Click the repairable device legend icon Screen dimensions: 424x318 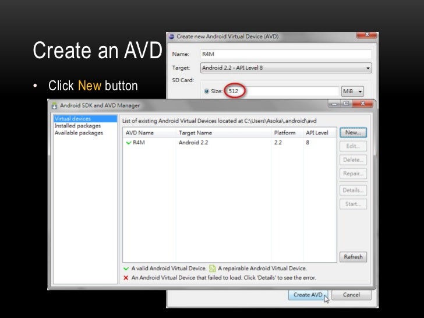[x=212, y=268]
